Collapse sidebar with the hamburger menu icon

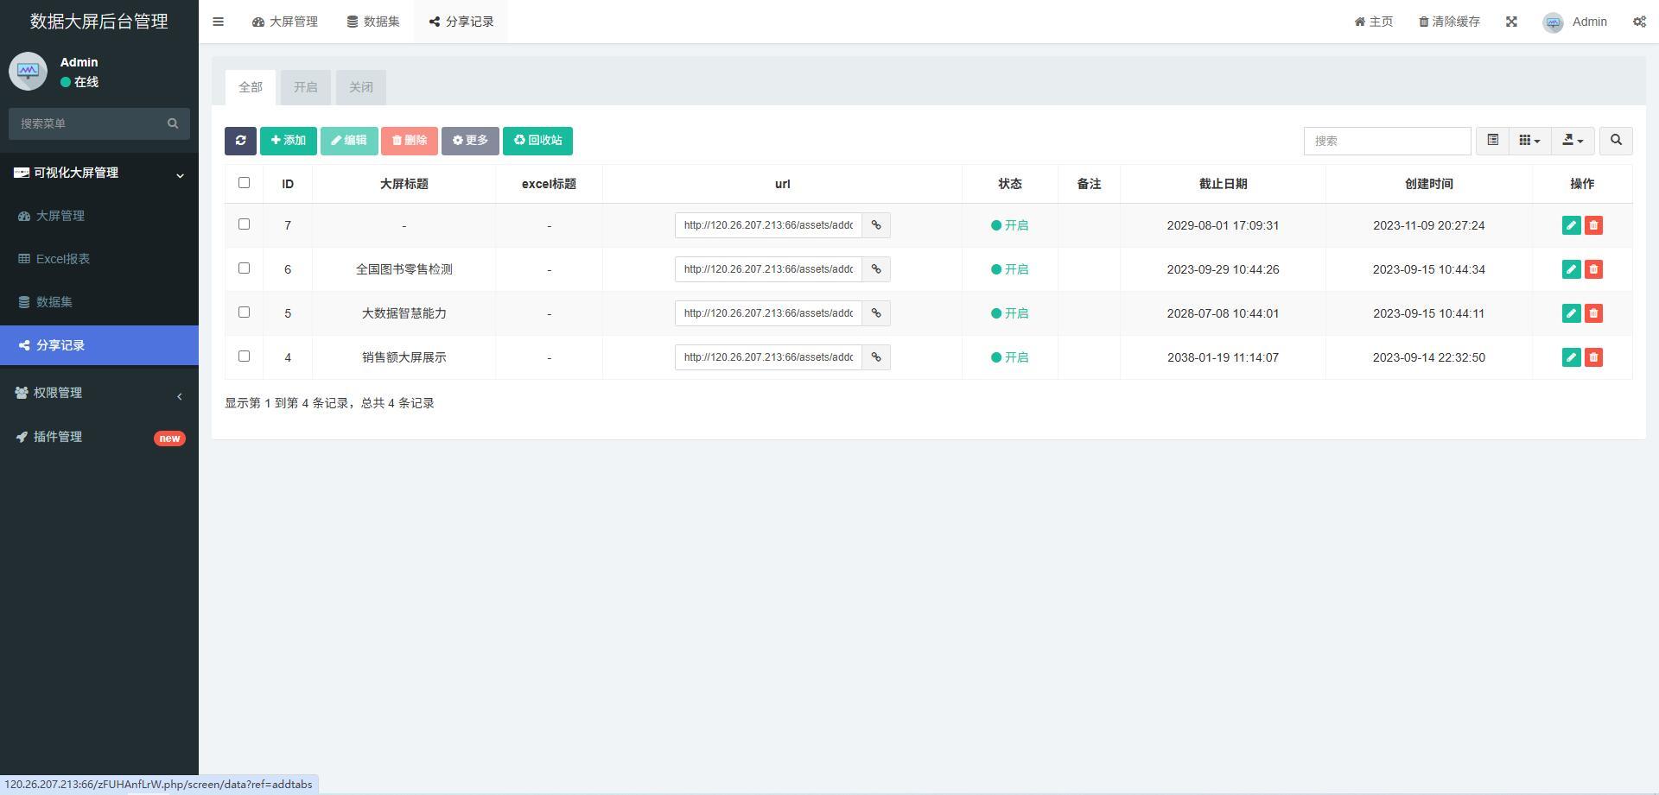pyautogui.click(x=219, y=22)
